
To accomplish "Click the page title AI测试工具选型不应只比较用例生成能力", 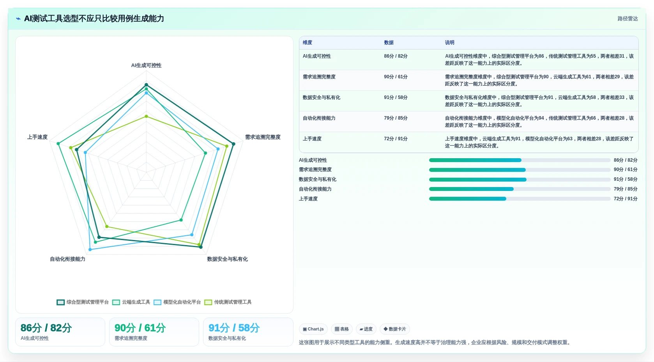I will (x=94, y=19).
